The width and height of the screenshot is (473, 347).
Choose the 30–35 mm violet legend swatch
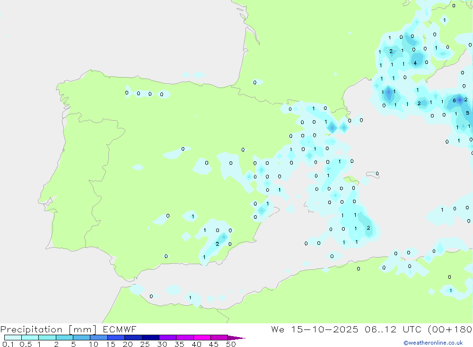(168, 338)
